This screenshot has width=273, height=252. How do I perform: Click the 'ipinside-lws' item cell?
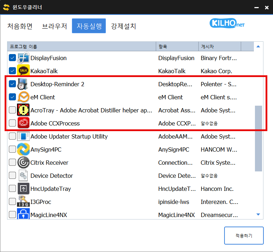pyautogui.click(x=174, y=202)
